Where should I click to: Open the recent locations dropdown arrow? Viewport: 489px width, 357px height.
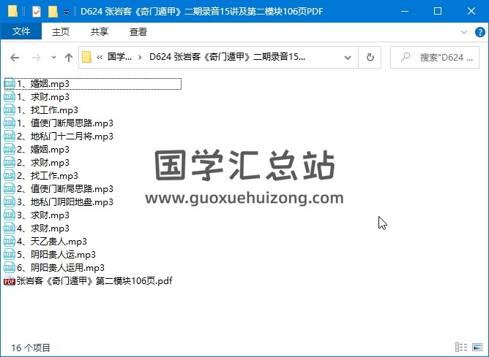click(x=53, y=57)
